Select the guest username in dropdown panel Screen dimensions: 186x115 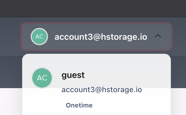click(x=73, y=75)
